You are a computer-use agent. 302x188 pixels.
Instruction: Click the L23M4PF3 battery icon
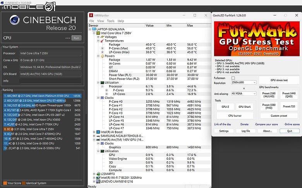tap(98, 174)
